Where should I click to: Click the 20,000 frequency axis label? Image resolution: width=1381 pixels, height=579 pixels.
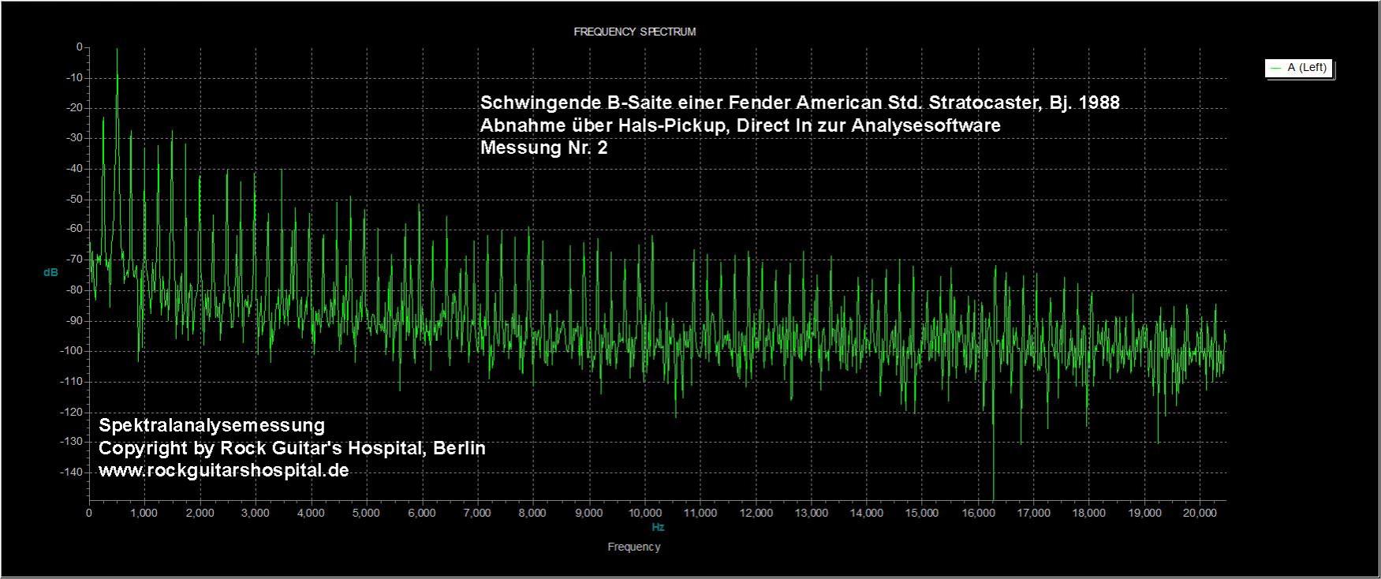(1200, 513)
